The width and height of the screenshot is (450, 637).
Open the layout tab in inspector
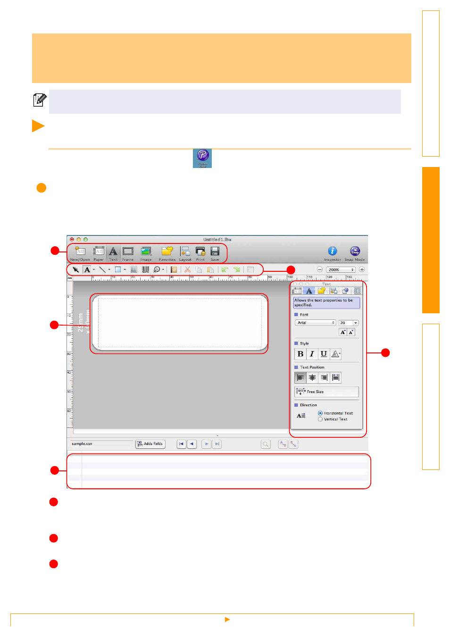[333, 291]
